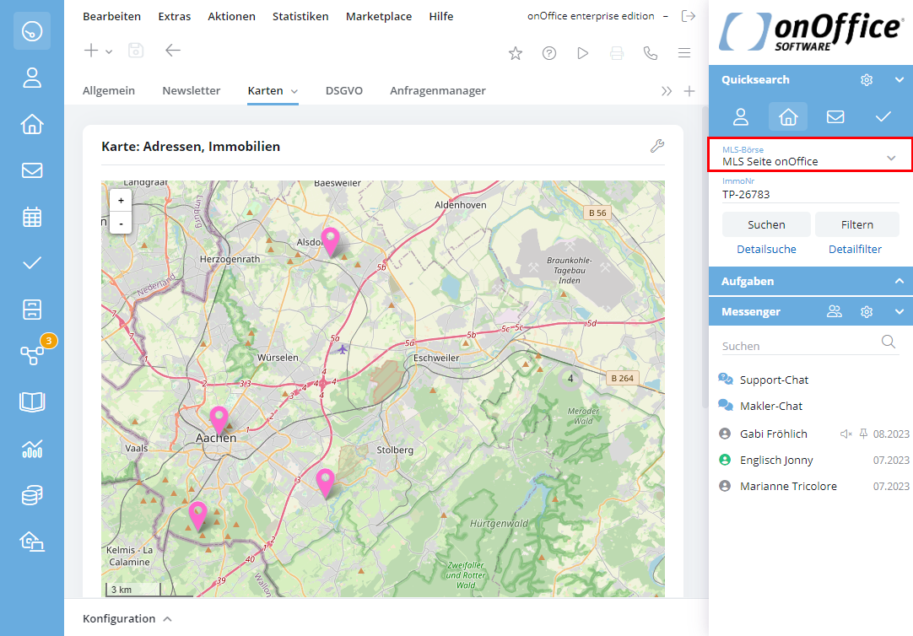Open the Detailsuche link
The width and height of the screenshot is (913, 636).
point(766,249)
